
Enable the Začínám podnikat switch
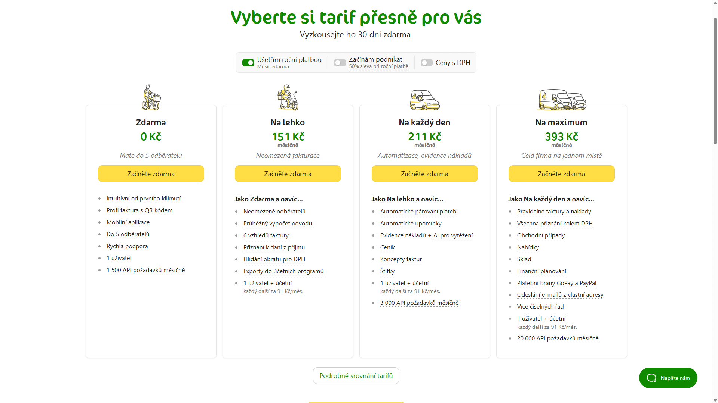tap(340, 63)
